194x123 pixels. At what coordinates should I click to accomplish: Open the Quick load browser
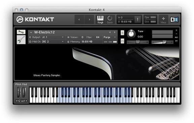110,19
